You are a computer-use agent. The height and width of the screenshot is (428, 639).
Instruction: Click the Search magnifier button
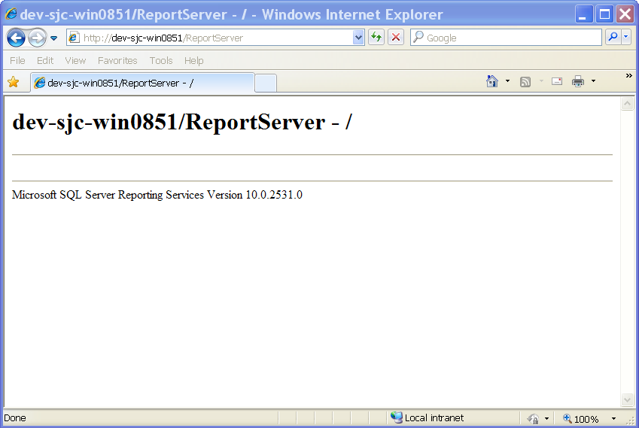coord(613,38)
